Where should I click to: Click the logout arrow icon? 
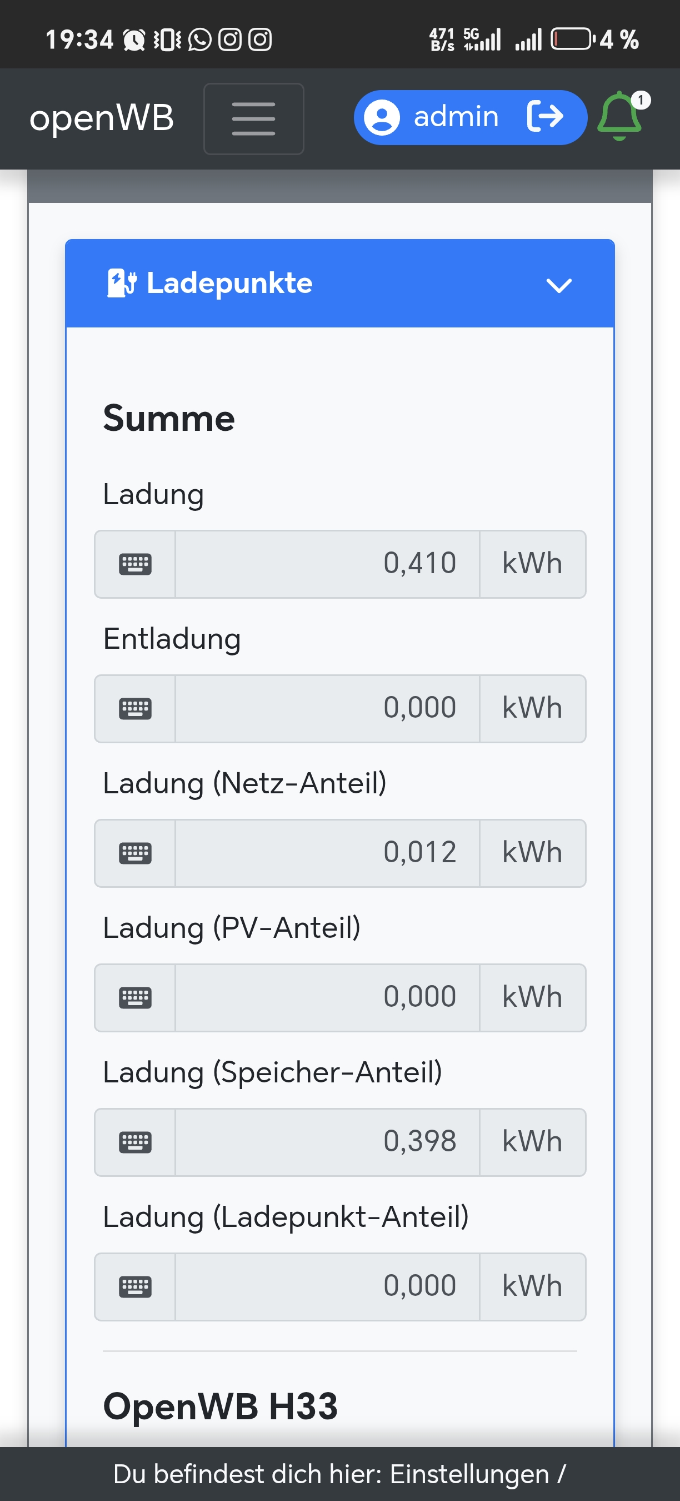(545, 117)
